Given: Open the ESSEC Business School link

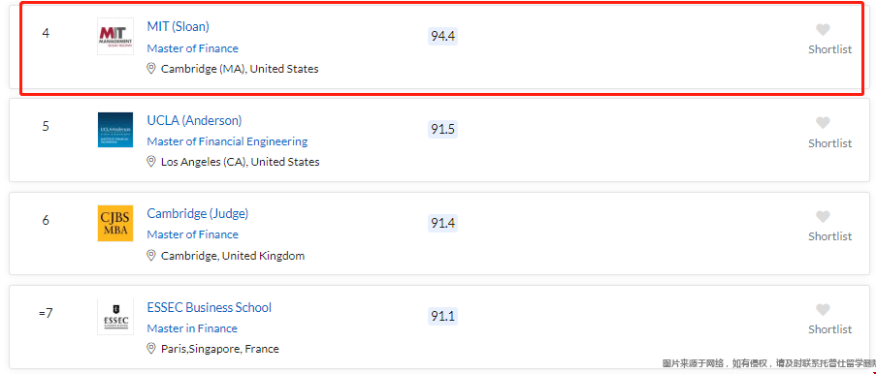Looking at the screenshot, I should click(209, 307).
